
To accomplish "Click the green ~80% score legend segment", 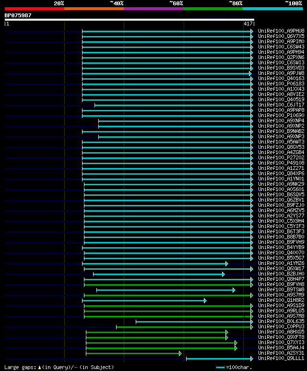I will point(213,9).
